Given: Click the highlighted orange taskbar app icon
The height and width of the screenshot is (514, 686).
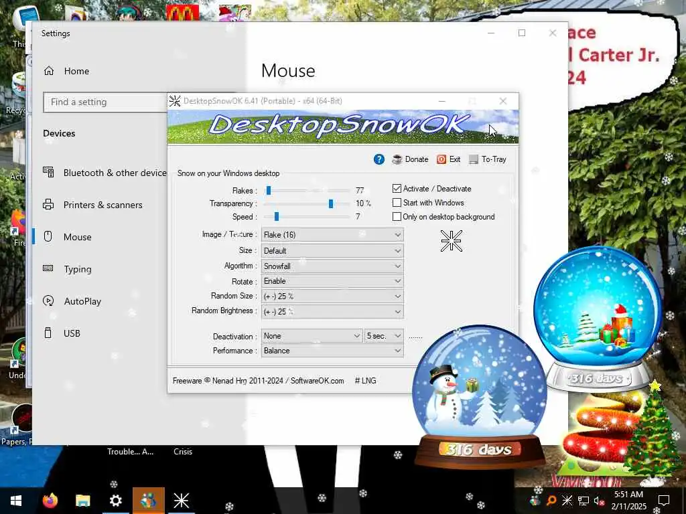Looking at the screenshot, I should click(x=149, y=501).
